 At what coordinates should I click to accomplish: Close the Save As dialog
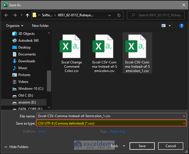(x=184, y=5)
